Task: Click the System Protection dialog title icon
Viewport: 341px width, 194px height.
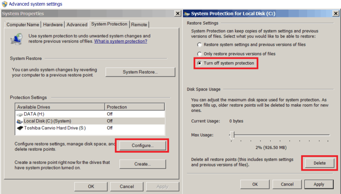Action: [187, 14]
